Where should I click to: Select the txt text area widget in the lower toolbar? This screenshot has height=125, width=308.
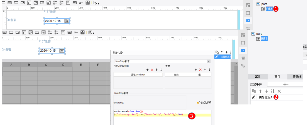(63, 32)
